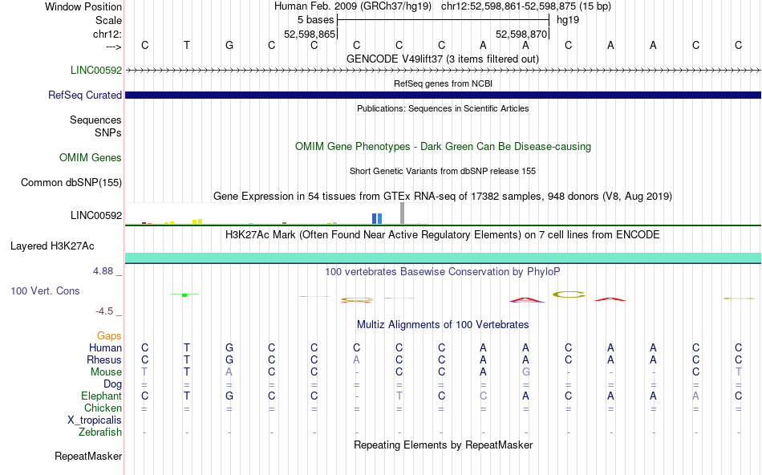Click the Human alignment row label
This screenshot has height=475, width=762.
coord(105,347)
